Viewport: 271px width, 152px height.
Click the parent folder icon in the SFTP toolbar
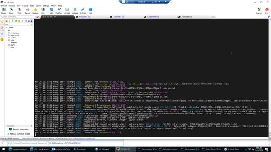point(6,21)
